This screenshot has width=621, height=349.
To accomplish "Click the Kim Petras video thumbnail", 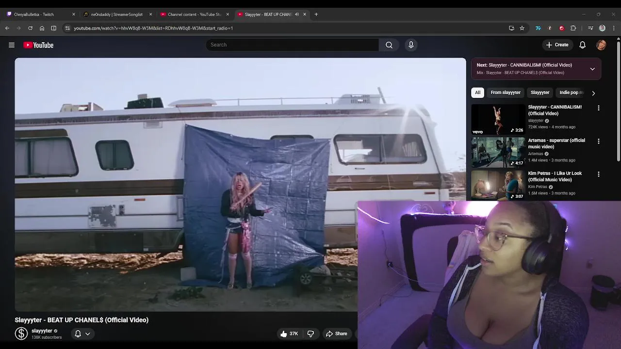I will (498, 185).
